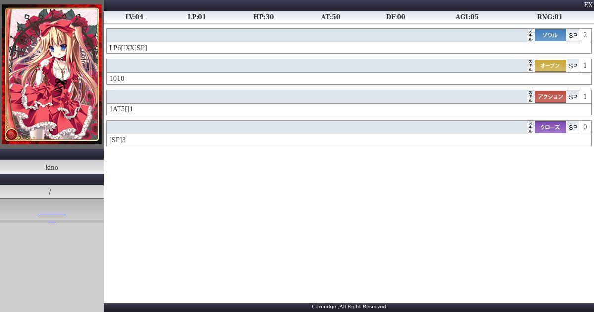The image size is (594, 312).
Task: Click the SP icon in the ソウル row
Action: [x=573, y=35]
